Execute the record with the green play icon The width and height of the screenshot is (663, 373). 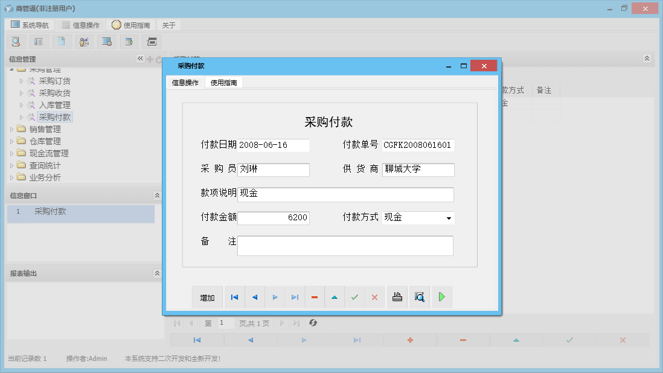tap(441, 297)
